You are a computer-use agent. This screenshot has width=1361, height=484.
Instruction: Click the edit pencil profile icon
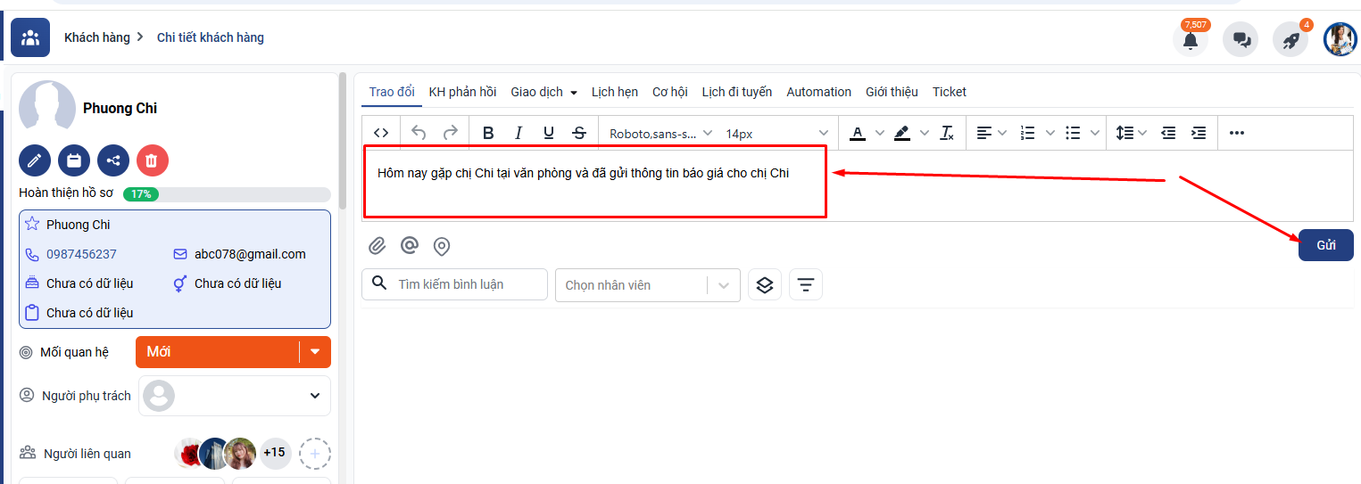coord(35,160)
